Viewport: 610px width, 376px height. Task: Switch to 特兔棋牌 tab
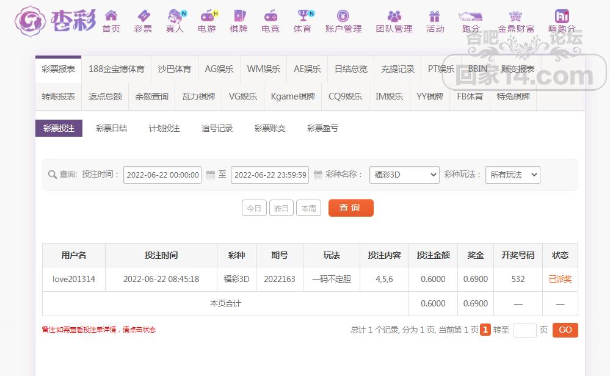pos(513,96)
